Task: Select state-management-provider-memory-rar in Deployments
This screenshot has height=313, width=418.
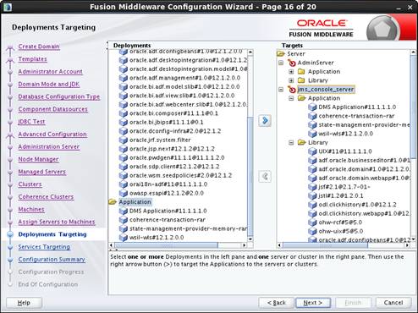Action: [x=188, y=228]
